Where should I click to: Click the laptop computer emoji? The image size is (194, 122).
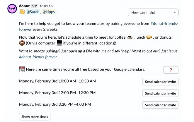coord(59,43)
